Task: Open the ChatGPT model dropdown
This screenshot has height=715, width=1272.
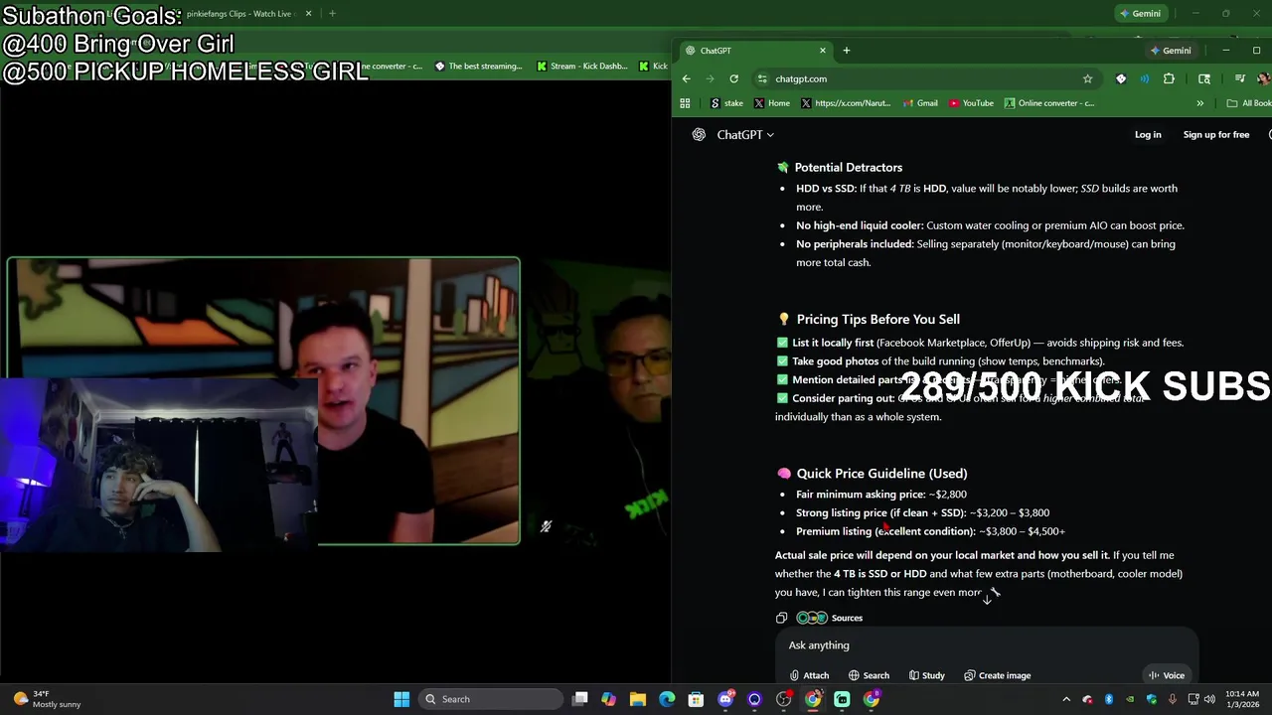Action: [745, 135]
